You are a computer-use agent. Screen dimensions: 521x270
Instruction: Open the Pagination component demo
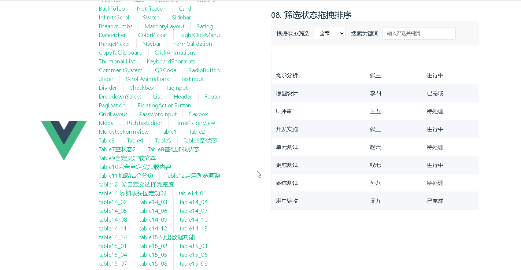[x=112, y=105]
